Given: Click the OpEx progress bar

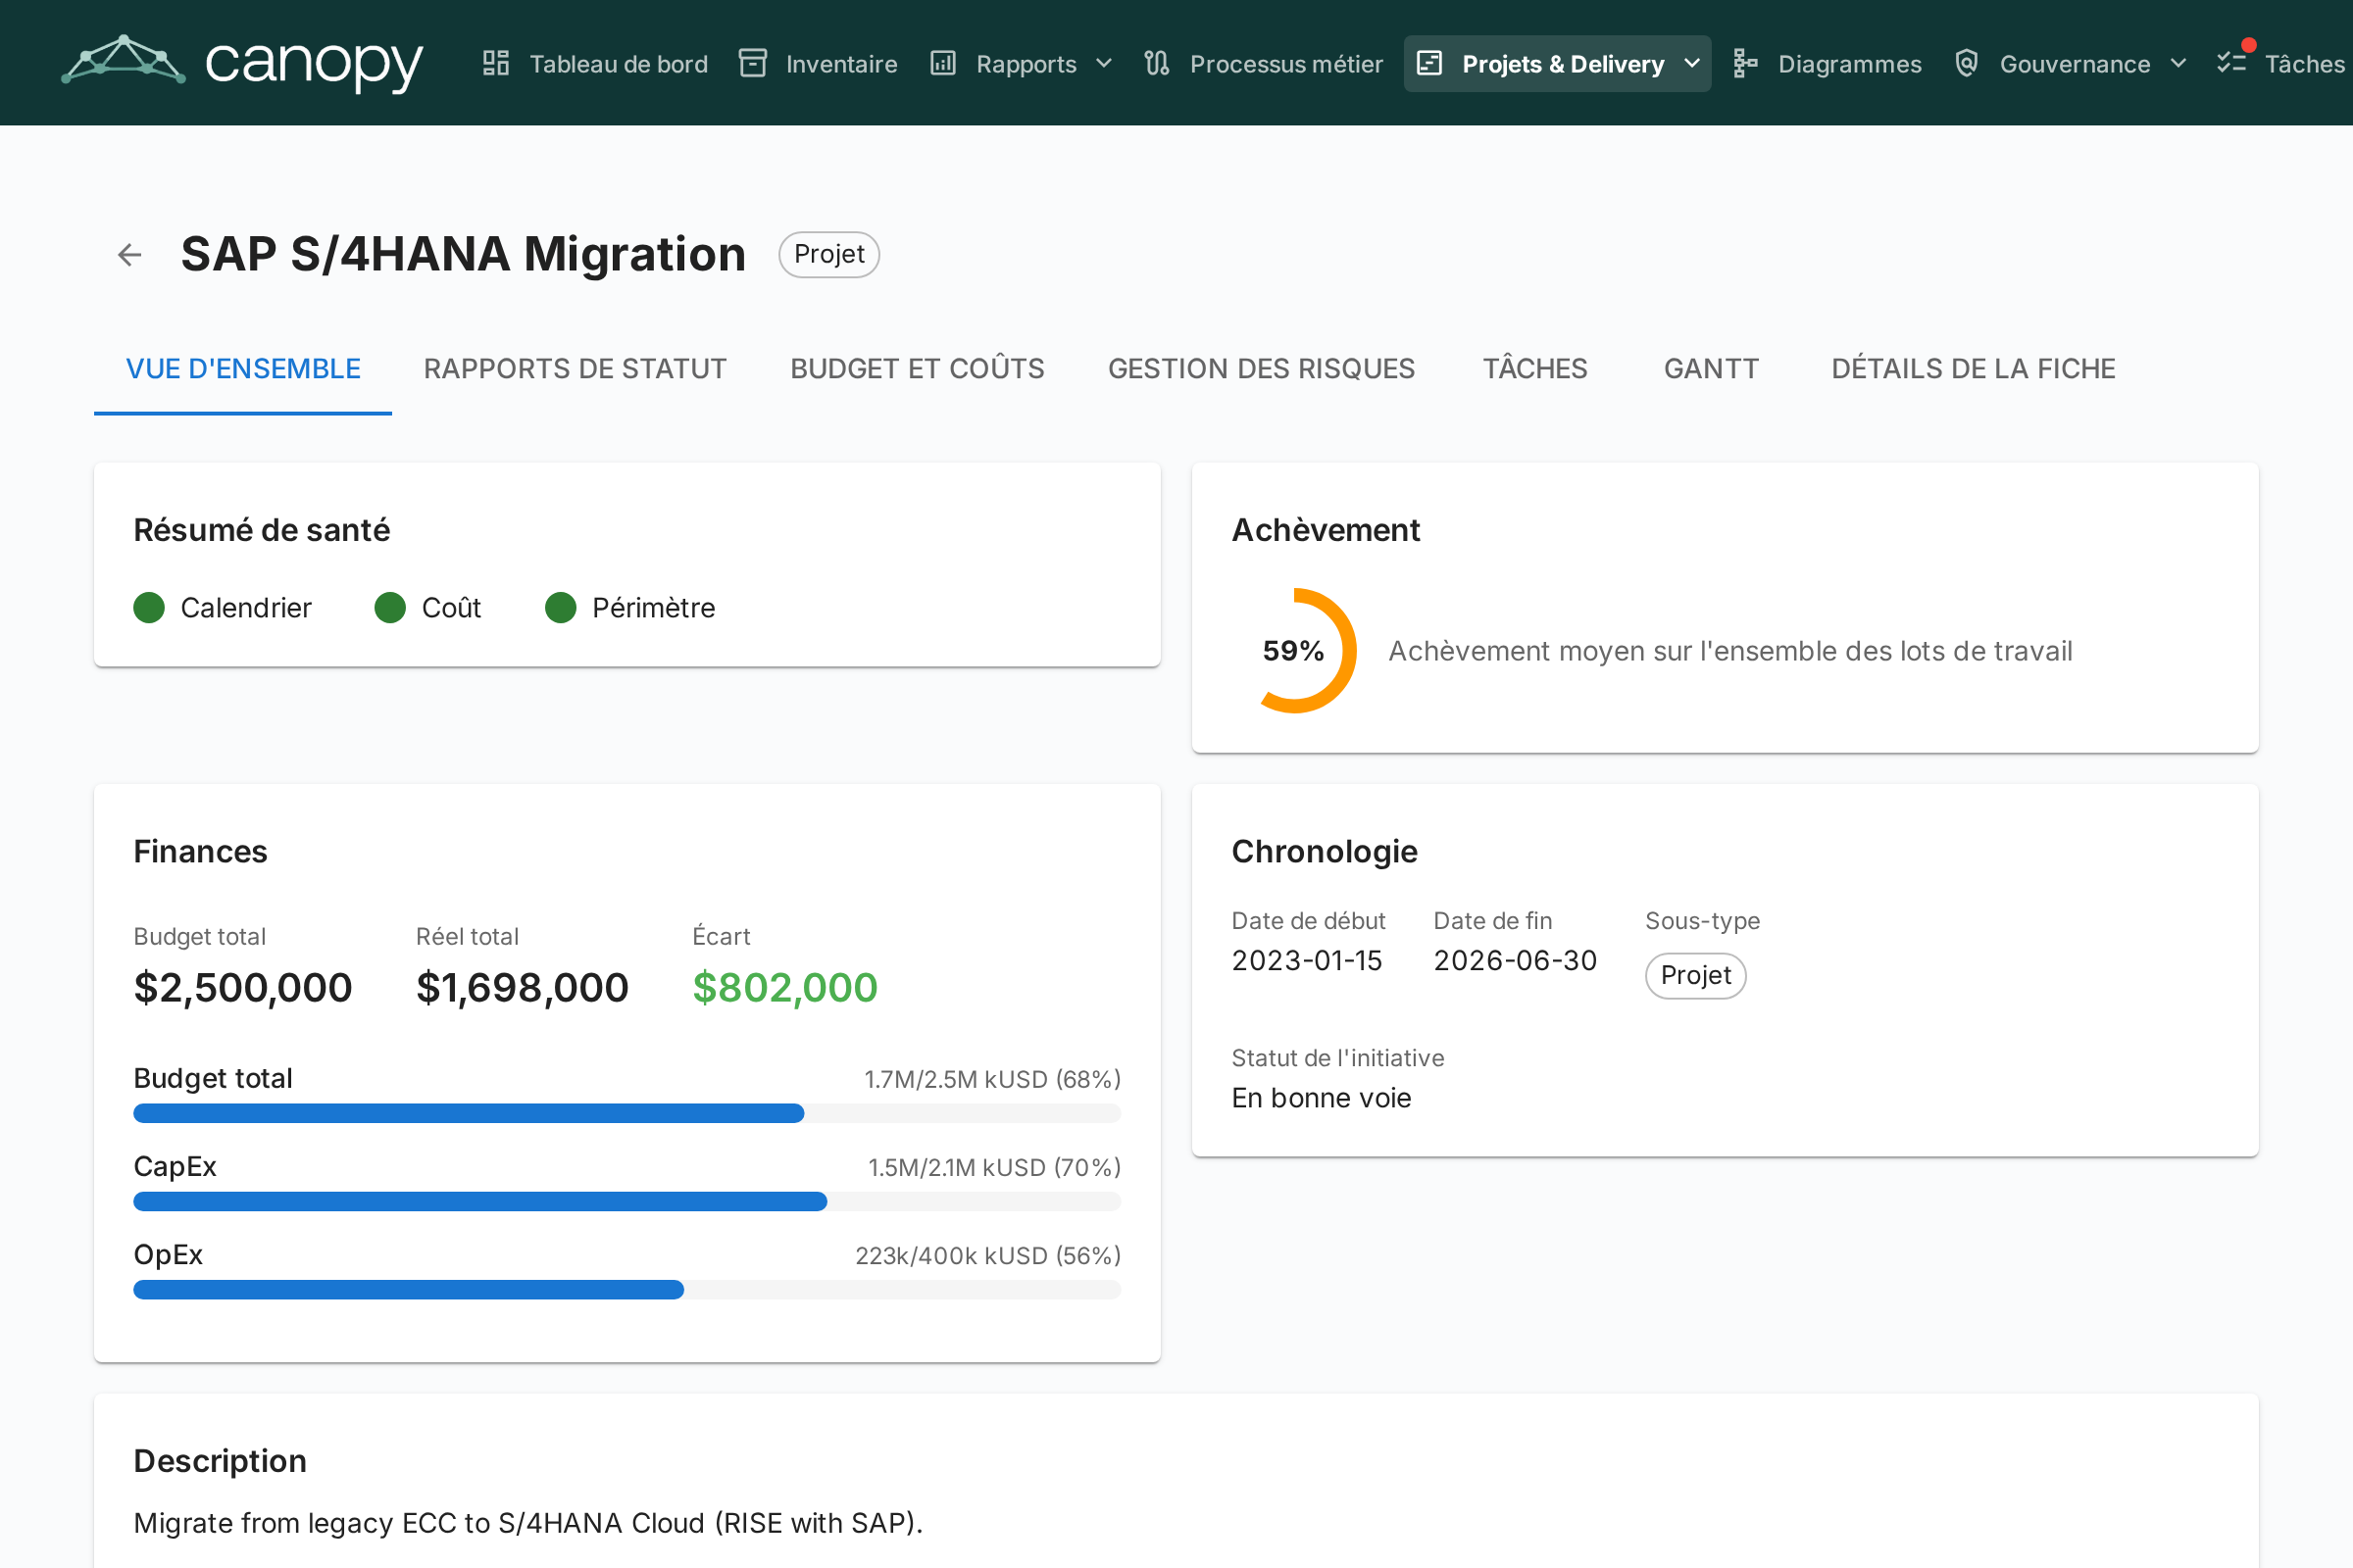Looking at the screenshot, I should 627,1290.
